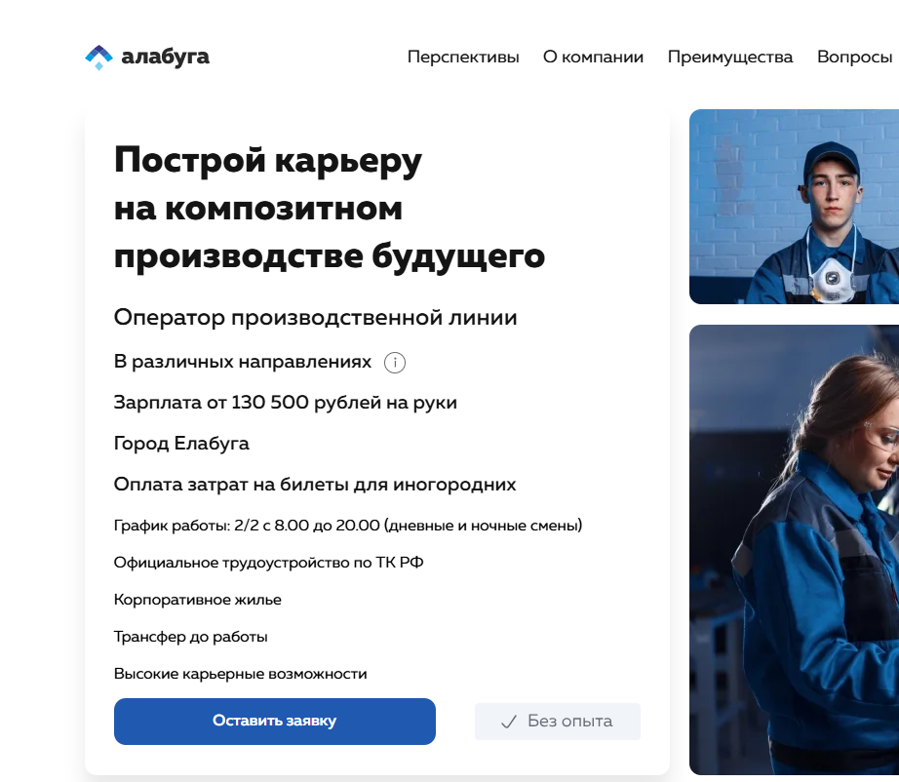
Task: Click the Построй карьеру main heading
Action: [330, 208]
